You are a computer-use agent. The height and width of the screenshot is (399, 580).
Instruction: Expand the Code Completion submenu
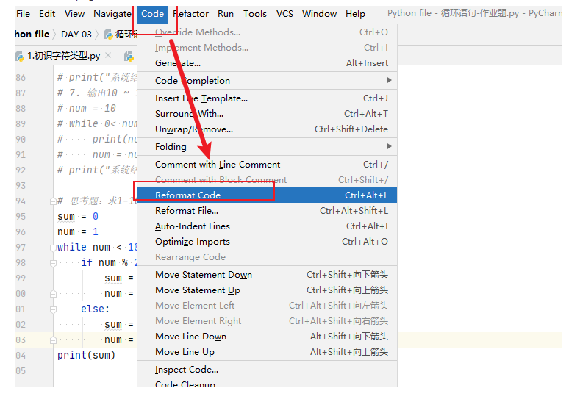coord(267,81)
